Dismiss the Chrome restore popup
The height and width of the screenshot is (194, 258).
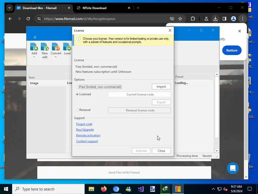pyautogui.click(x=240, y=31)
